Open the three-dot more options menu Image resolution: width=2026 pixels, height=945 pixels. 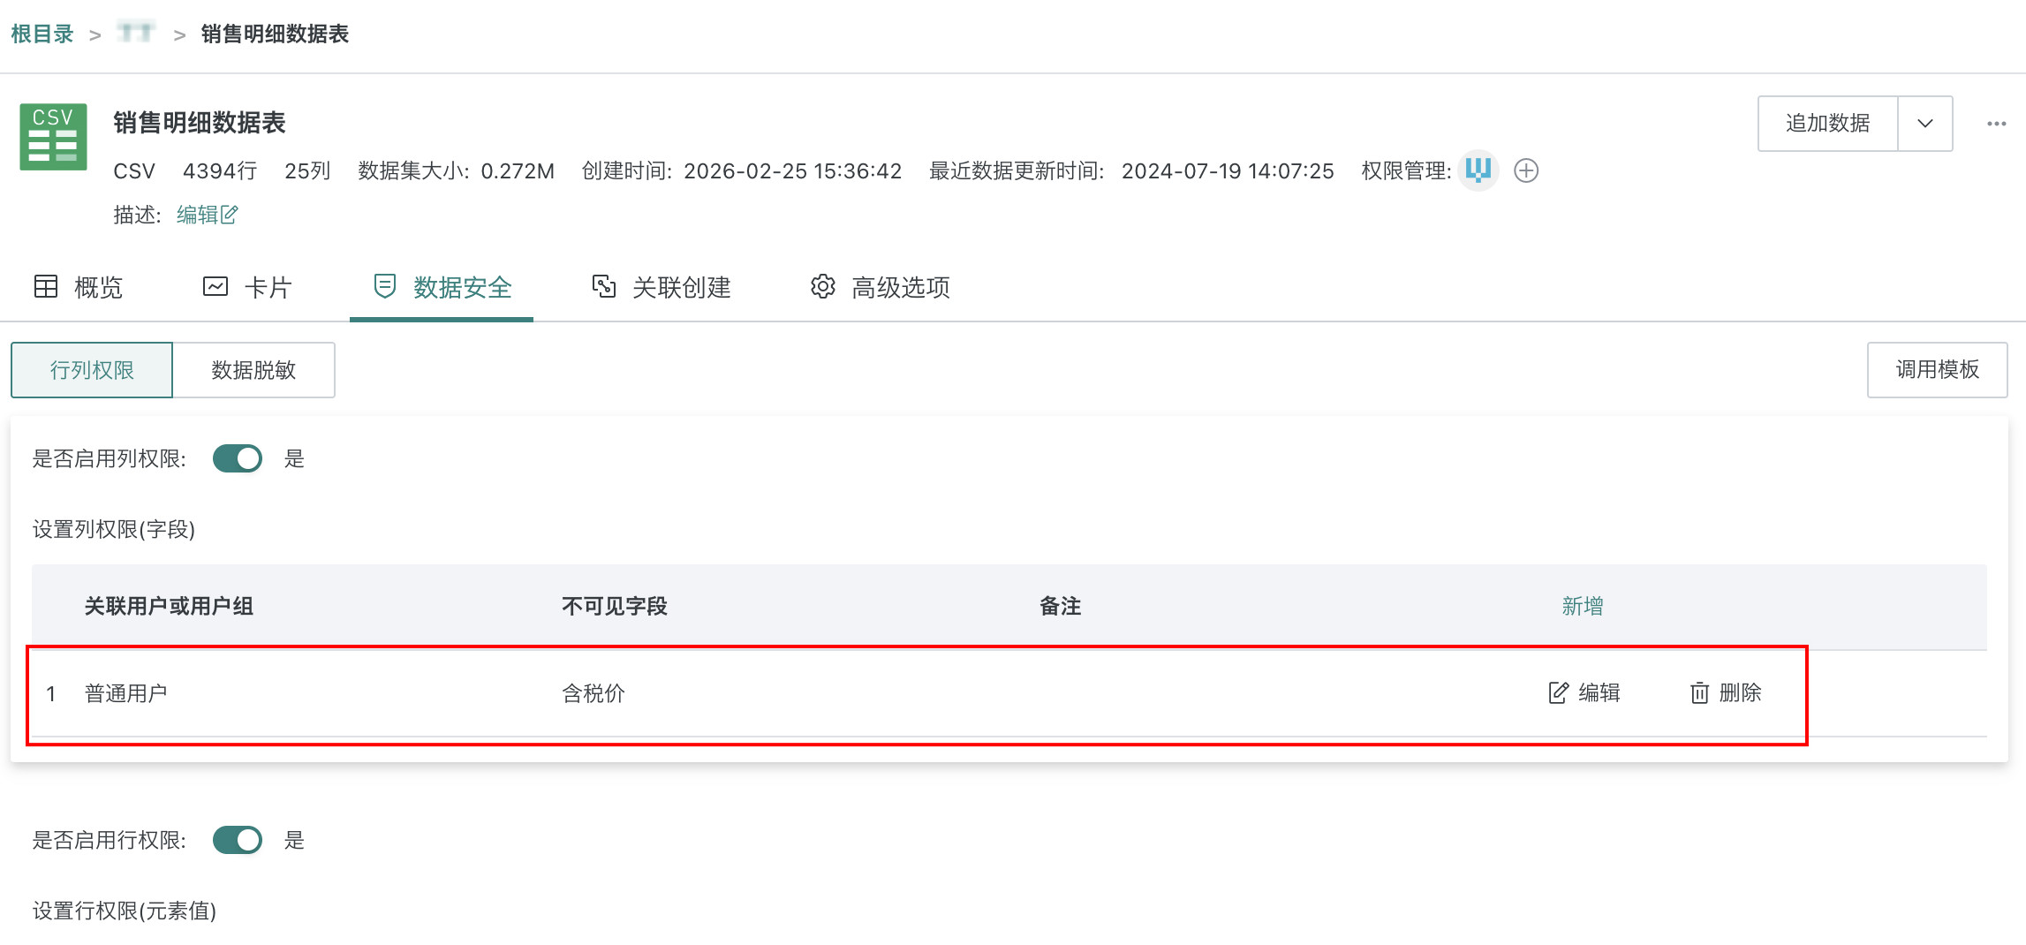point(1996,124)
